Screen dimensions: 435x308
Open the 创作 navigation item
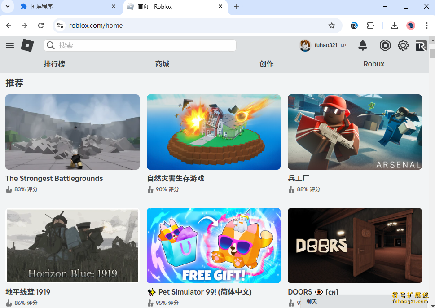[266, 64]
